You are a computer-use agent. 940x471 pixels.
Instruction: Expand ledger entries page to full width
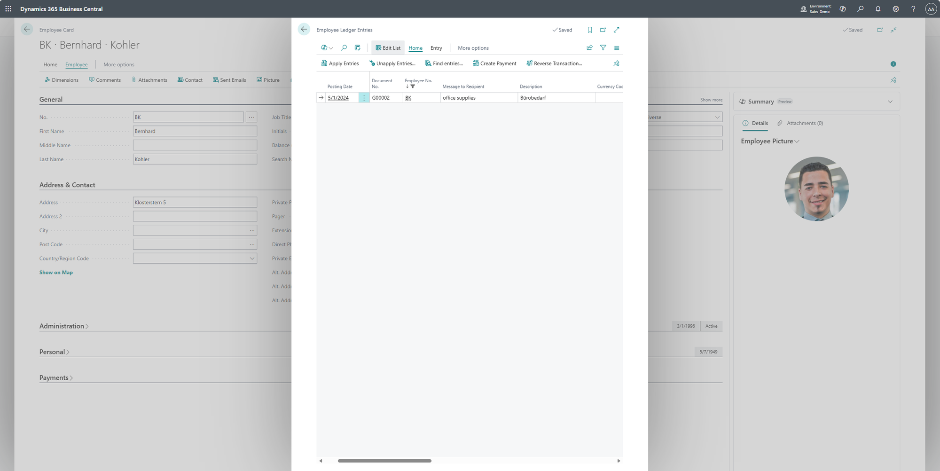[x=617, y=30]
